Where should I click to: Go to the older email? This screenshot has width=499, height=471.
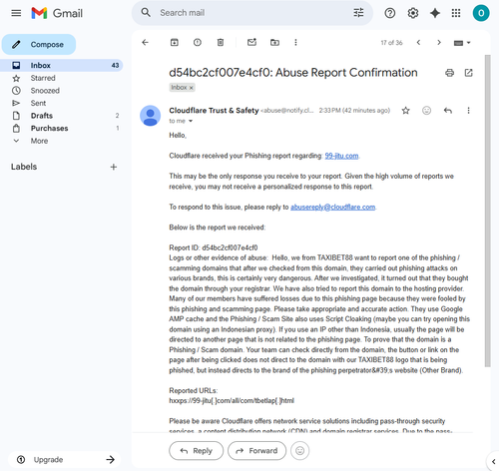[x=439, y=42]
